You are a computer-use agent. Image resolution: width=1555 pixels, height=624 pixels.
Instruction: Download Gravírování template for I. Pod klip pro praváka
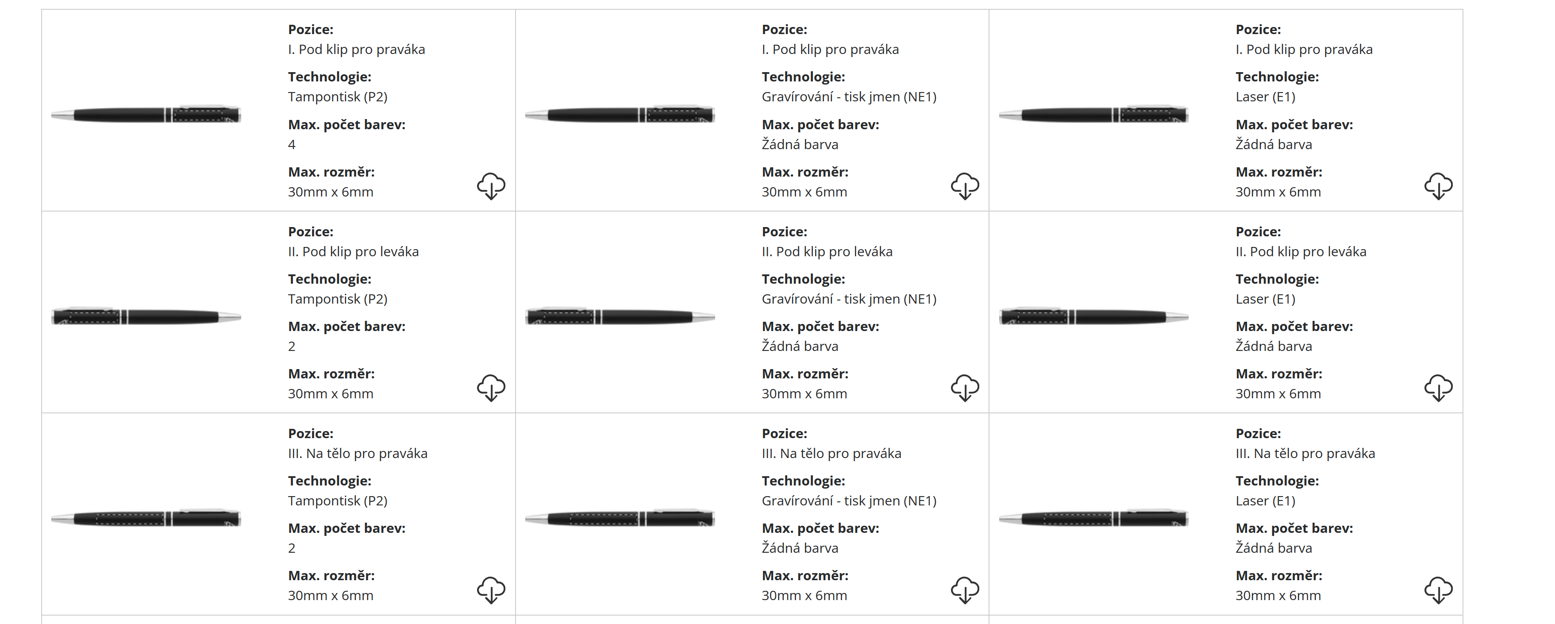pos(965,186)
